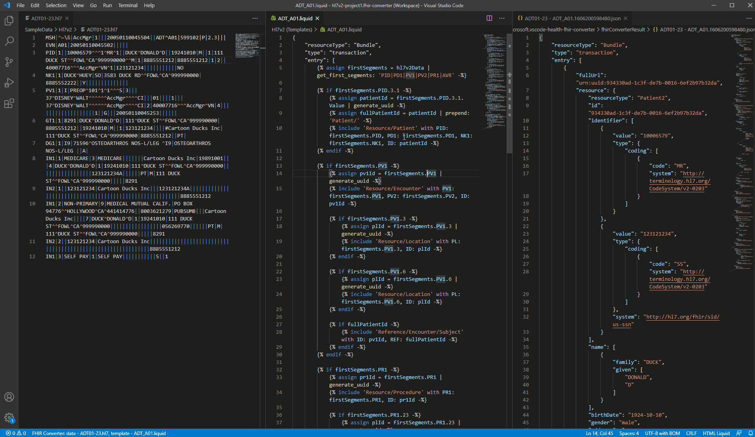Open the Extensions view

pos(9,103)
